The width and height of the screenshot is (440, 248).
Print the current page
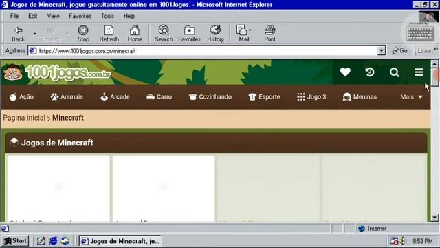[x=269, y=34]
